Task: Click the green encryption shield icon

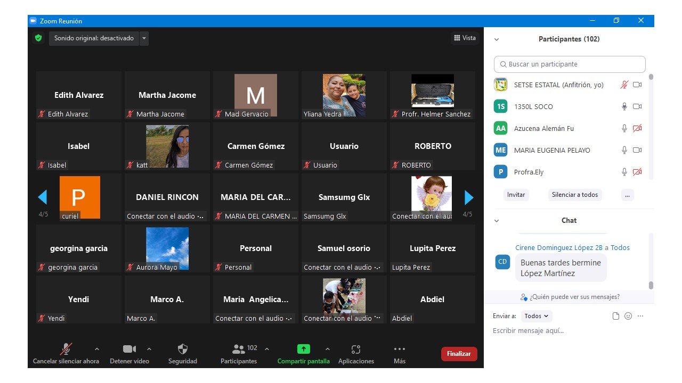Action: [x=38, y=38]
